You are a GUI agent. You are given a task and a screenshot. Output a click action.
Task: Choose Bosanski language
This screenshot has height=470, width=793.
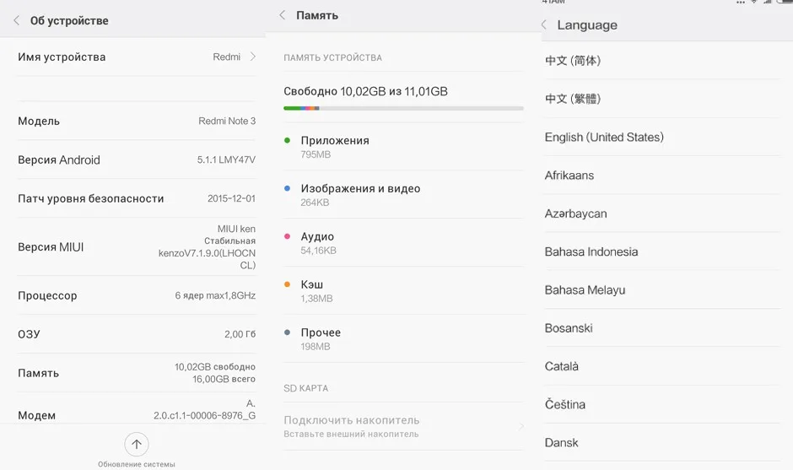tap(662, 328)
